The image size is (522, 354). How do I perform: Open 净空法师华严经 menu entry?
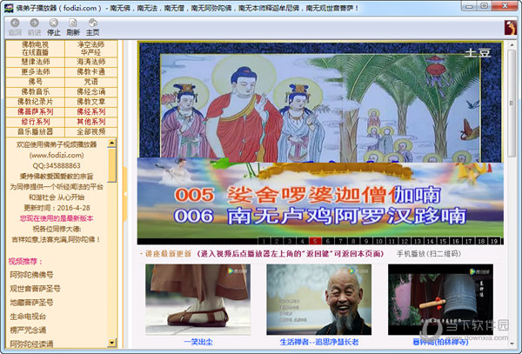point(91,49)
